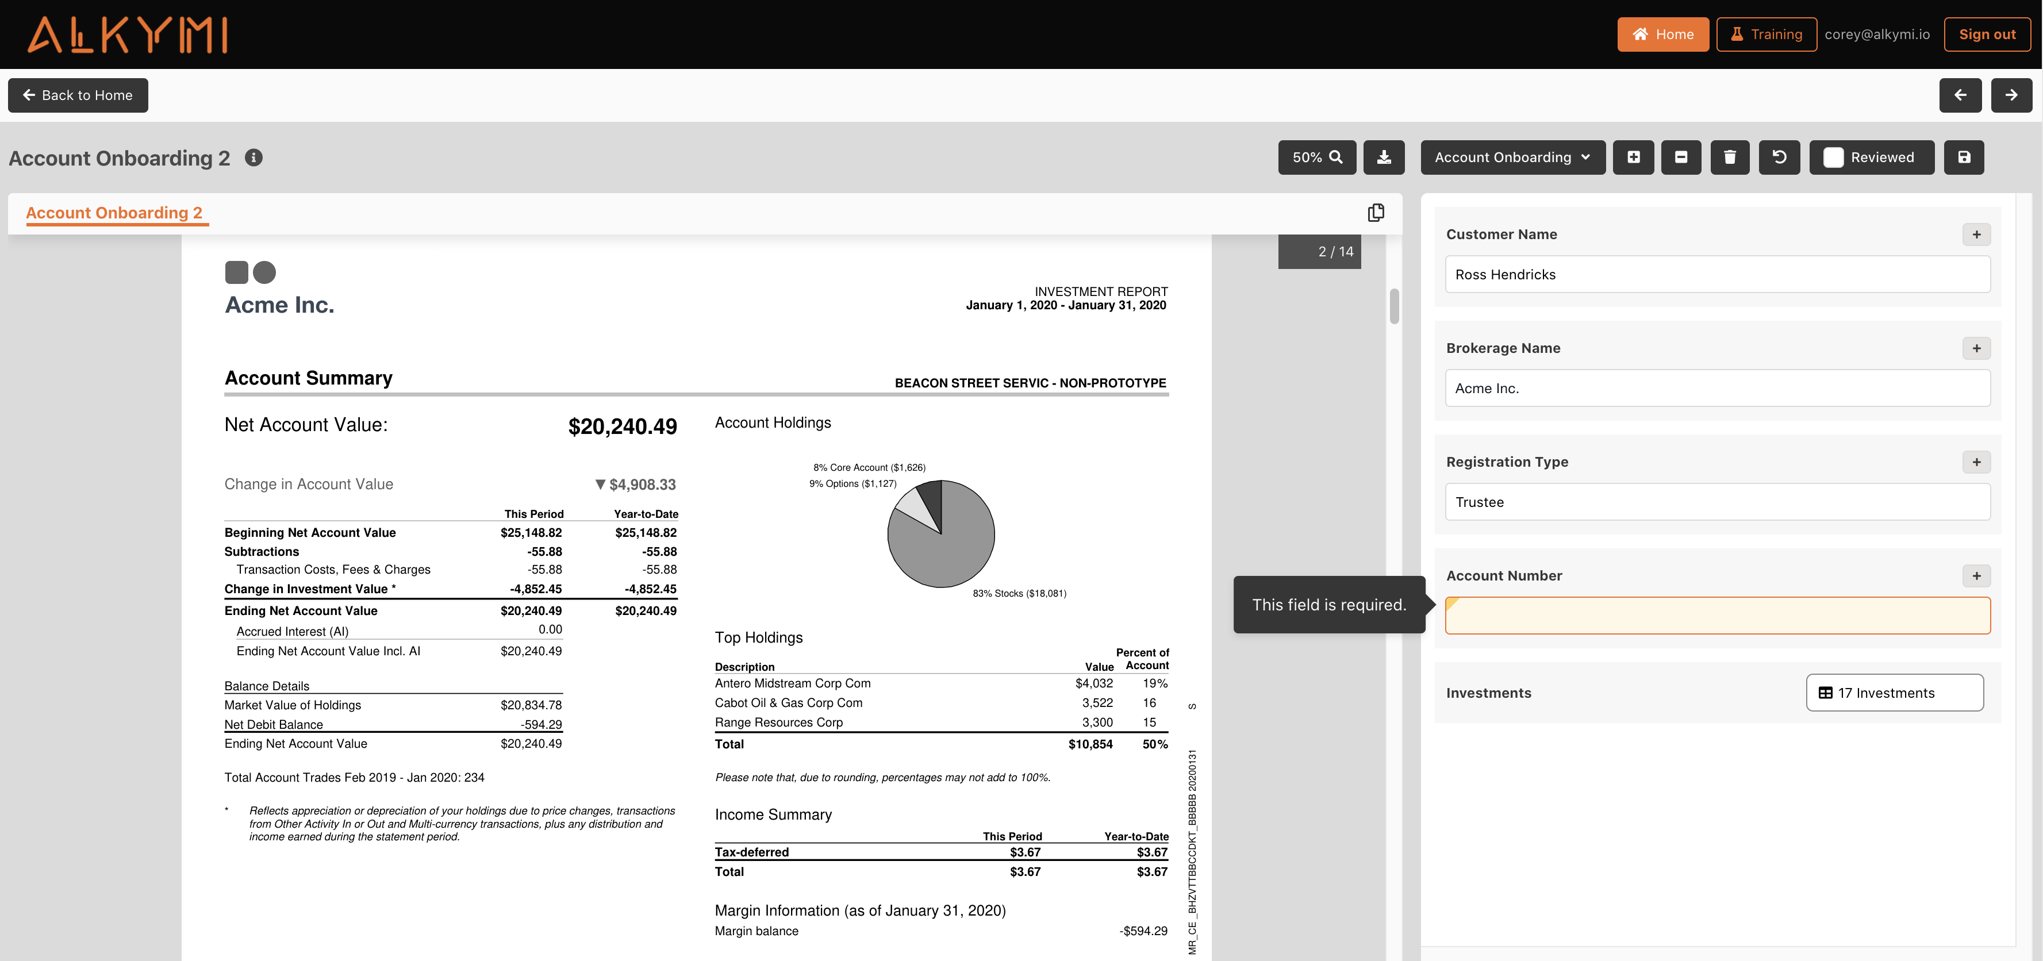Image resolution: width=2043 pixels, height=961 pixels.
Task: Click inside the empty Account Number field
Action: click(1718, 616)
